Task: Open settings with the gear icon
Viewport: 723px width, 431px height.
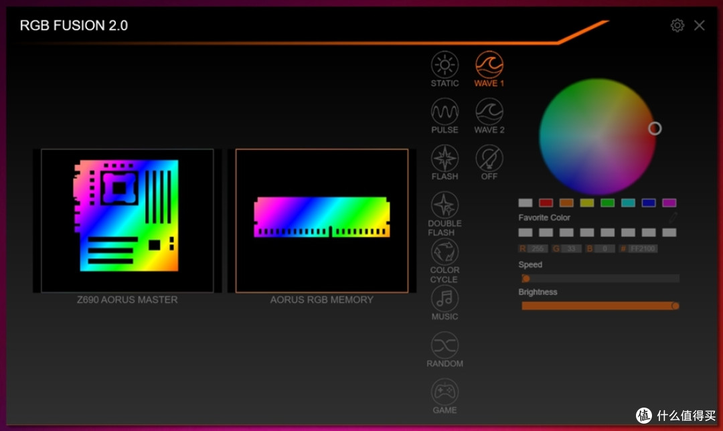Action: click(677, 25)
